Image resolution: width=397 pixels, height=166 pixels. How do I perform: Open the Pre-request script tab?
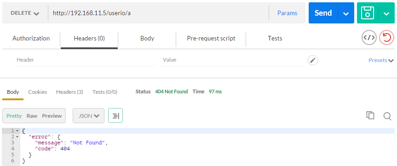[x=211, y=39]
